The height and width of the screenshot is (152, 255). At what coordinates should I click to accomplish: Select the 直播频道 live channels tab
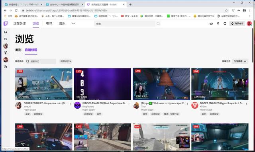31,50
